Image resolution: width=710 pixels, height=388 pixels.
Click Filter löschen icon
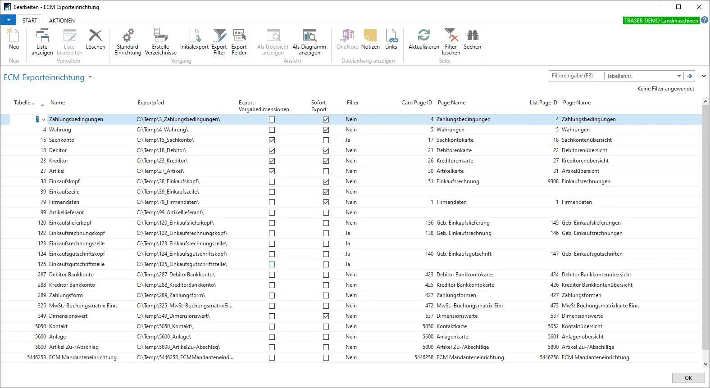click(x=451, y=42)
